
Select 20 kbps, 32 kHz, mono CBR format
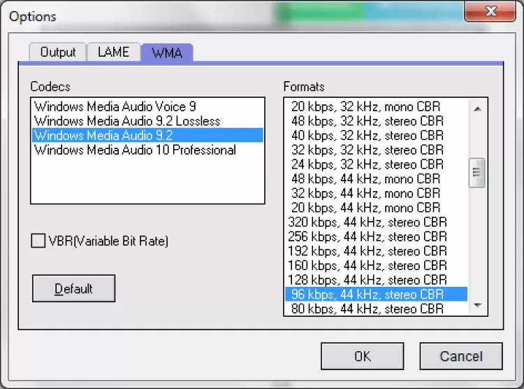[x=366, y=107]
